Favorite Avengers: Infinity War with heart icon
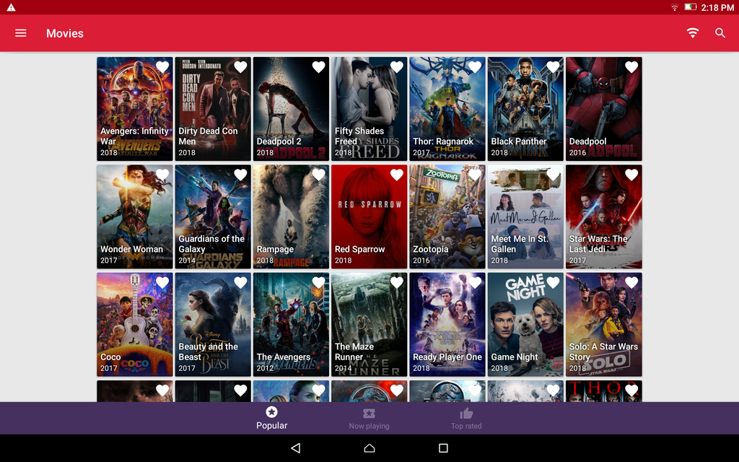The width and height of the screenshot is (739, 462). 162,67
